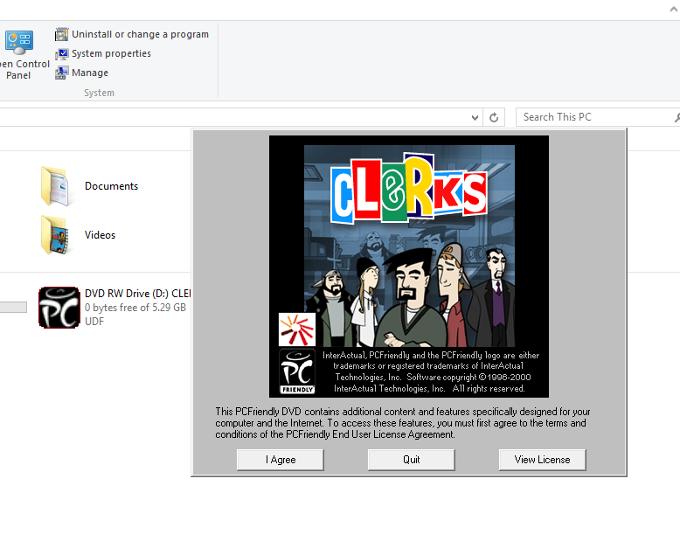Image resolution: width=680 pixels, height=555 pixels.
Task: Click the System properties icon
Action: 61,54
